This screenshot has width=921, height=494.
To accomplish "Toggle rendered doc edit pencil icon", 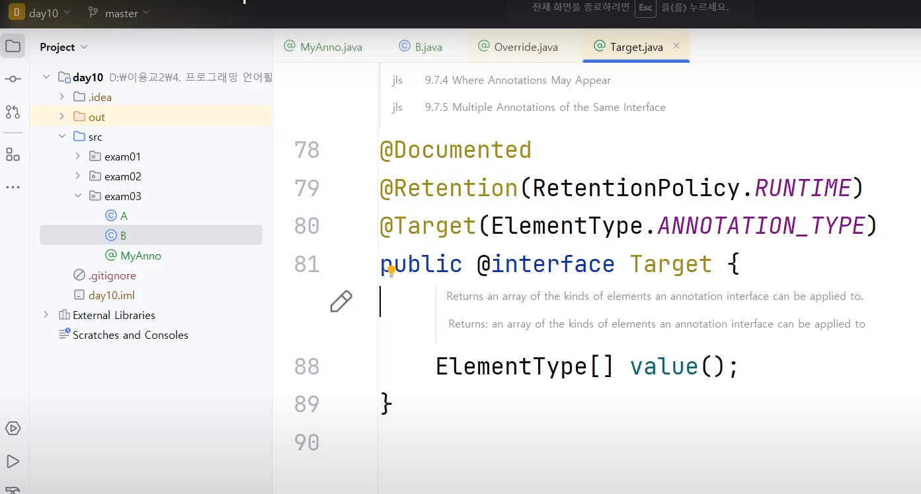I will click(340, 301).
